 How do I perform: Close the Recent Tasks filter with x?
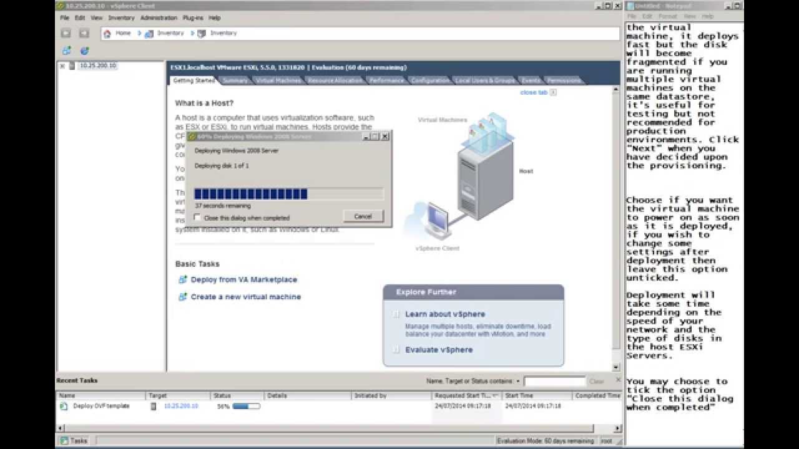pyautogui.click(x=618, y=380)
